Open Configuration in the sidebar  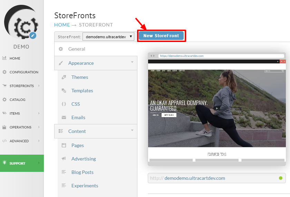24,72
